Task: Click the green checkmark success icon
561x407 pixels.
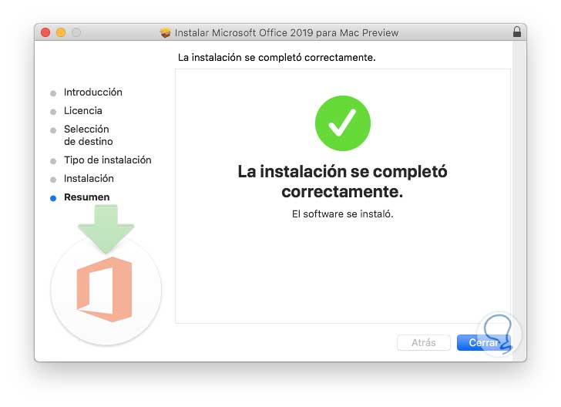Action: 342,123
